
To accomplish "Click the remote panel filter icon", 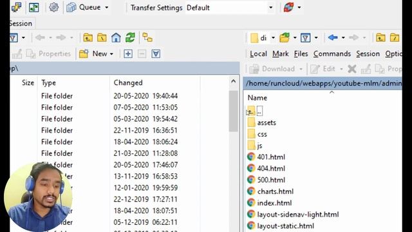I will click(x=306, y=38).
